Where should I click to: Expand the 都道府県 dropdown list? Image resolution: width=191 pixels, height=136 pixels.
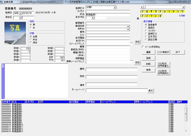point(128,26)
